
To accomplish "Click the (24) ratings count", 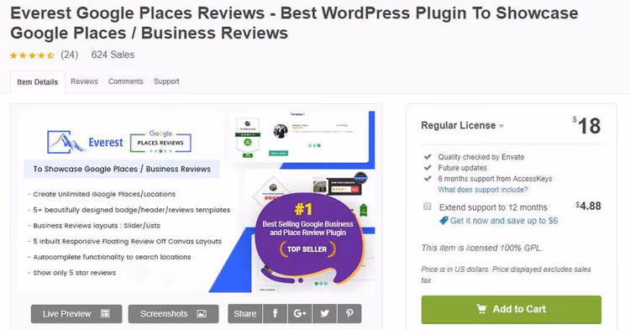I will coord(69,55).
